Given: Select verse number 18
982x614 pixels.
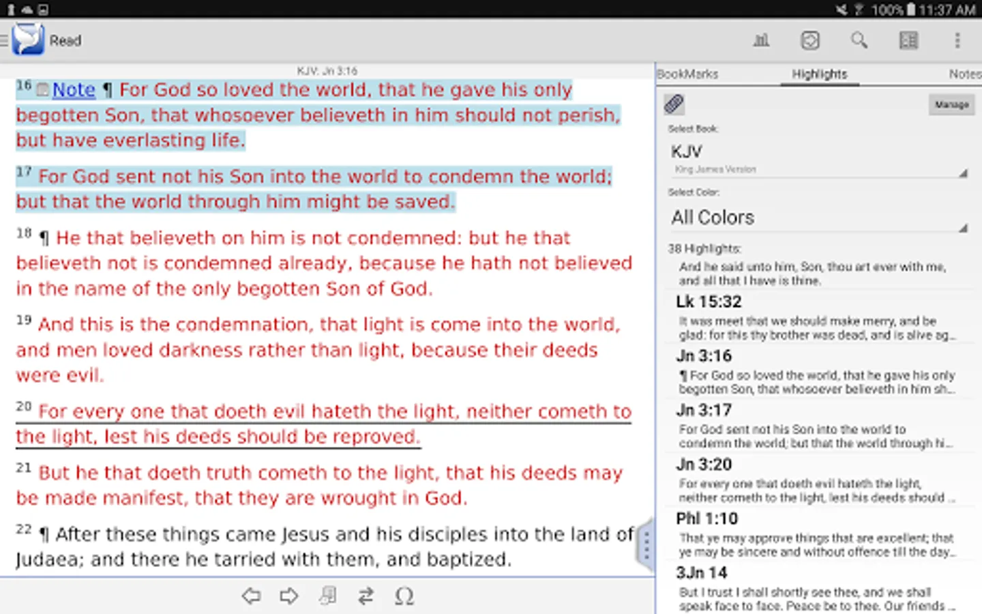Looking at the screenshot, I should [x=24, y=233].
